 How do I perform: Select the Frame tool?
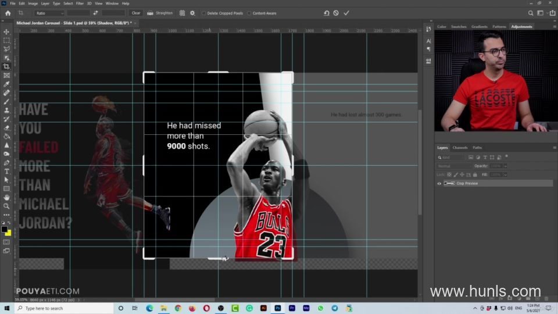(6, 76)
